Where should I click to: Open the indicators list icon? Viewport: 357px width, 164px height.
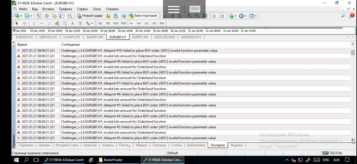coord(231,16)
